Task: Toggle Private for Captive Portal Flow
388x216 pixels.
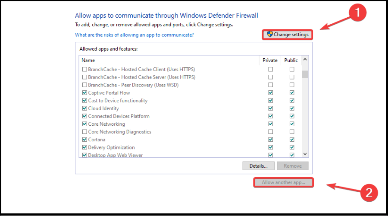Action: click(x=270, y=93)
